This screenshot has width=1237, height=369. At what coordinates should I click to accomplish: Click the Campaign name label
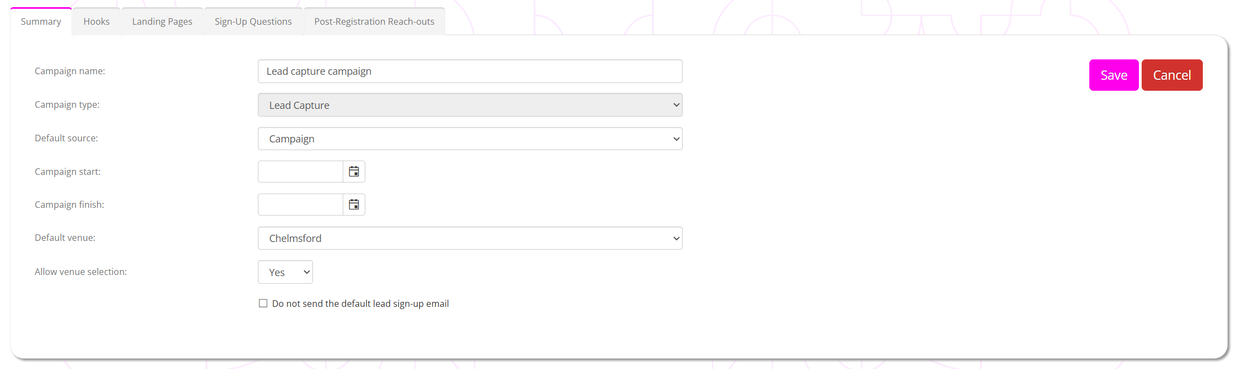coord(70,71)
